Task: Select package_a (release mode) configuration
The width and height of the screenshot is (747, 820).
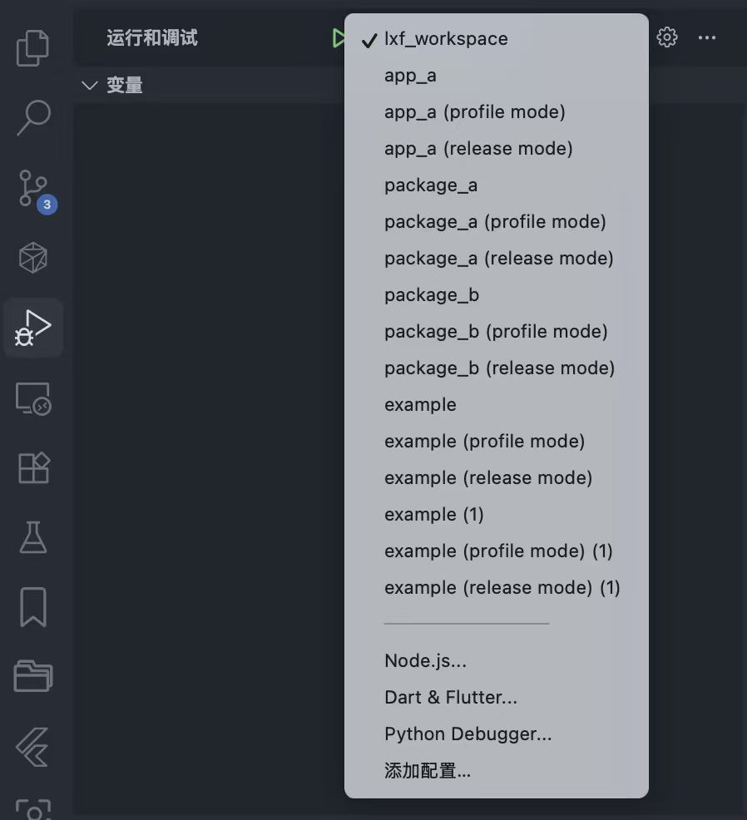Action: pos(498,259)
